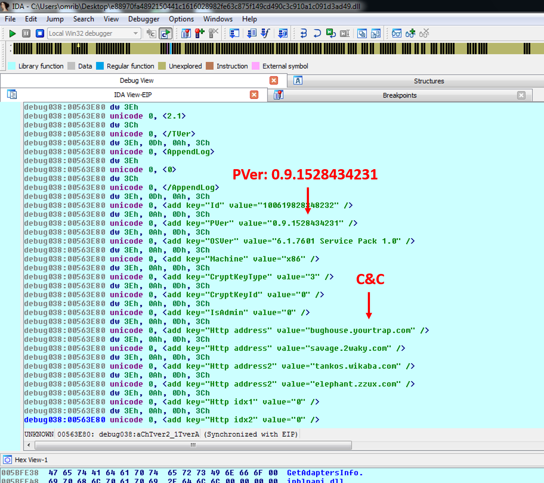544x483 pixels.
Task: Click the Library function color swatch
Action: tap(12, 66)
